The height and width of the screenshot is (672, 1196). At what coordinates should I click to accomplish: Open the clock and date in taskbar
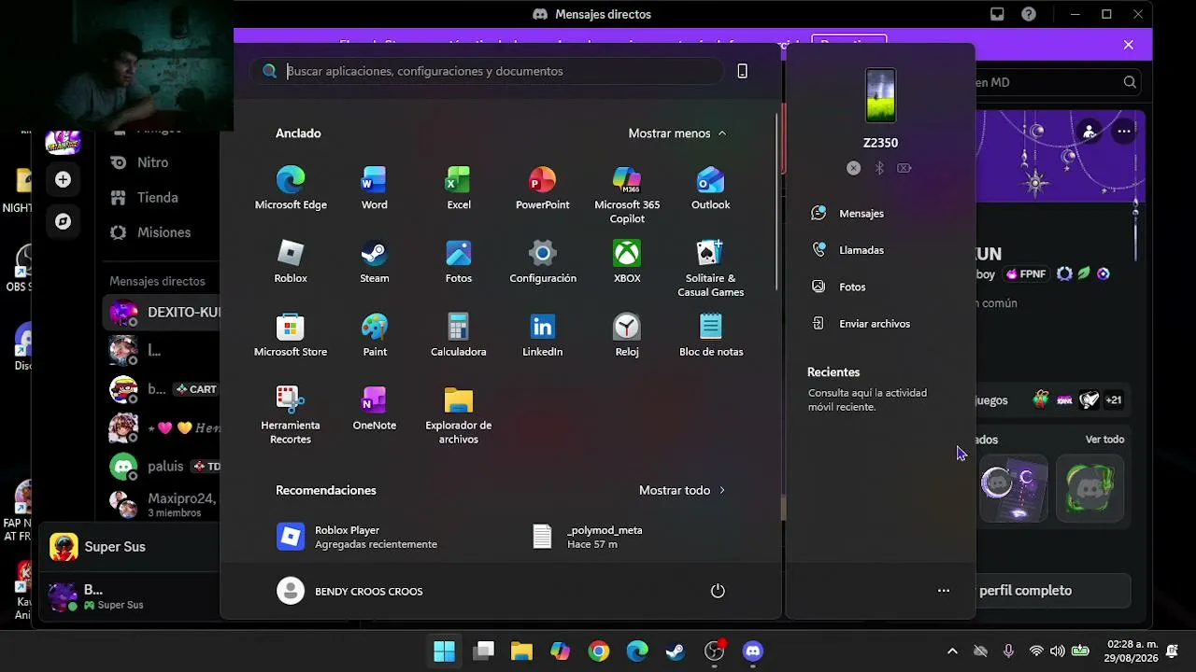[x=1132, y=651]
